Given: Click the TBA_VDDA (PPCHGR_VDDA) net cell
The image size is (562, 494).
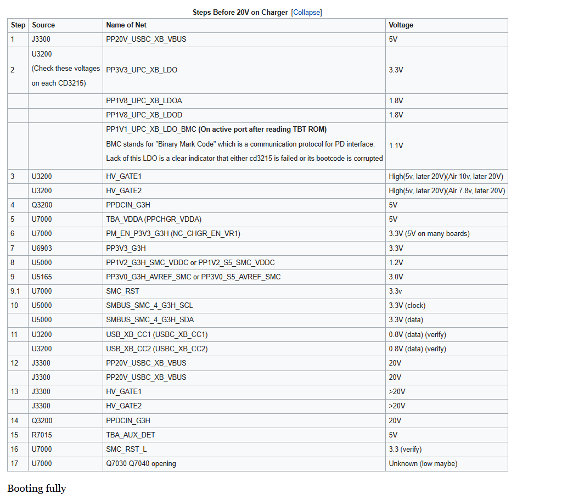Looking at the screenshot, I should [x=154, y=220].
